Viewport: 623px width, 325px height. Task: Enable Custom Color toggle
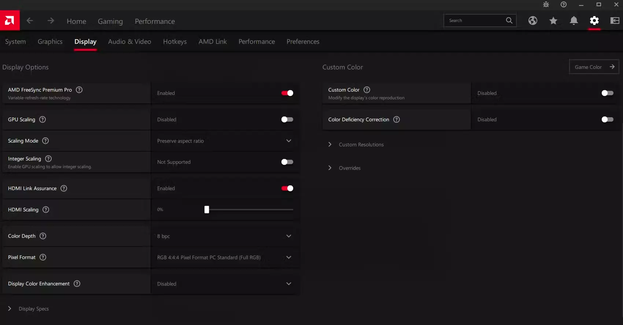608,93
